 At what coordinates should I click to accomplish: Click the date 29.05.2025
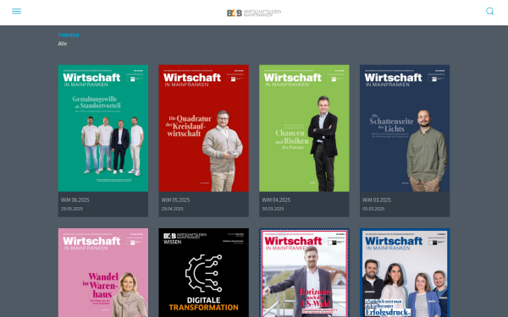72,209
